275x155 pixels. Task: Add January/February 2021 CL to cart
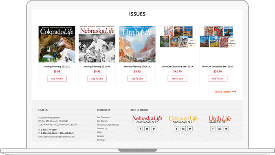click(x=57, y=79)
